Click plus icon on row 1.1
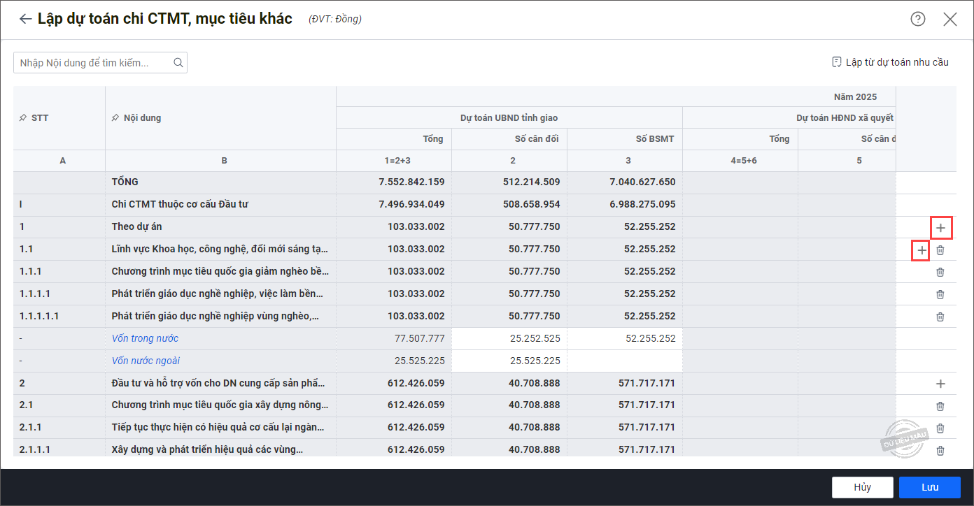Viewport: 974px width, 506px height. [x=922, y=250]
